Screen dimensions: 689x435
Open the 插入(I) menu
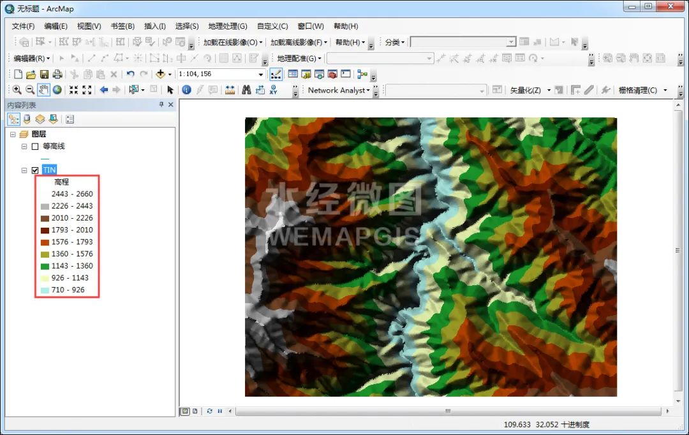[x=155, y=26]
